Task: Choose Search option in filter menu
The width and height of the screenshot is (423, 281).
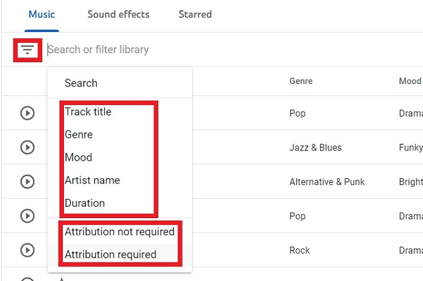Action: pyautogui.click(x=81, y=83)
